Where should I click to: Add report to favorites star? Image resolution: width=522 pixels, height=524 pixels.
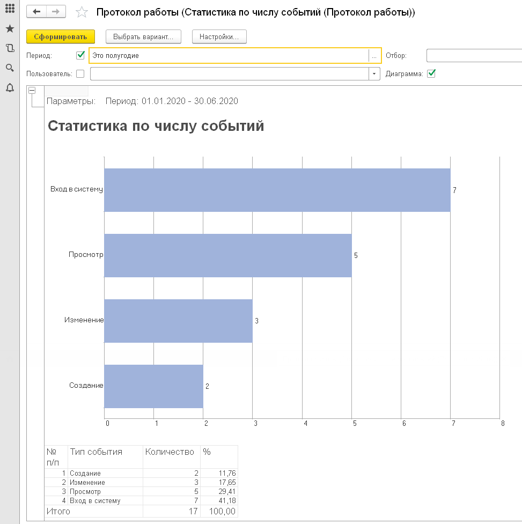pos(81,12)
